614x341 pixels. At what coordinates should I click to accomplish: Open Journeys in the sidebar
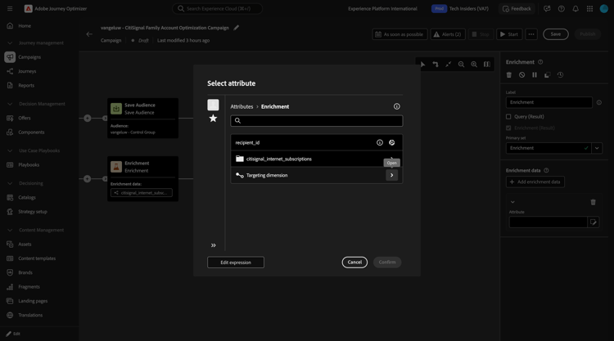pyautogui.click(x=27, y=71)
